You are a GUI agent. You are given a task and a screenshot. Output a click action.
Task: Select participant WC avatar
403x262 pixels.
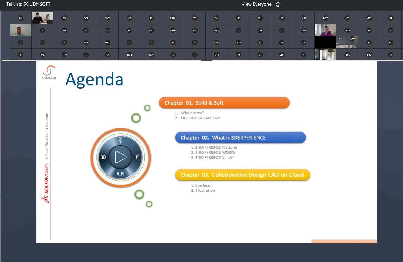[x=42, y=55]
